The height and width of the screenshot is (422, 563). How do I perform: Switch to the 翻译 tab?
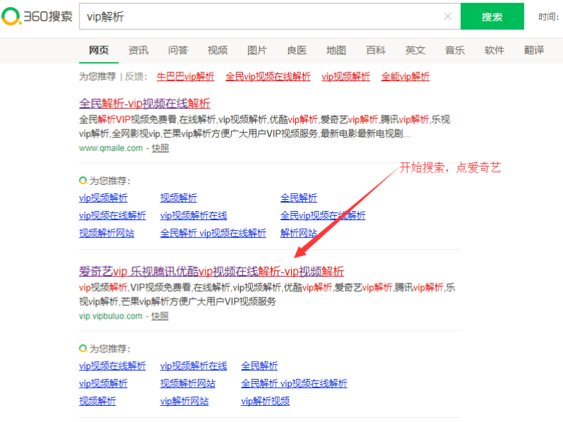[x=534, y=50]
